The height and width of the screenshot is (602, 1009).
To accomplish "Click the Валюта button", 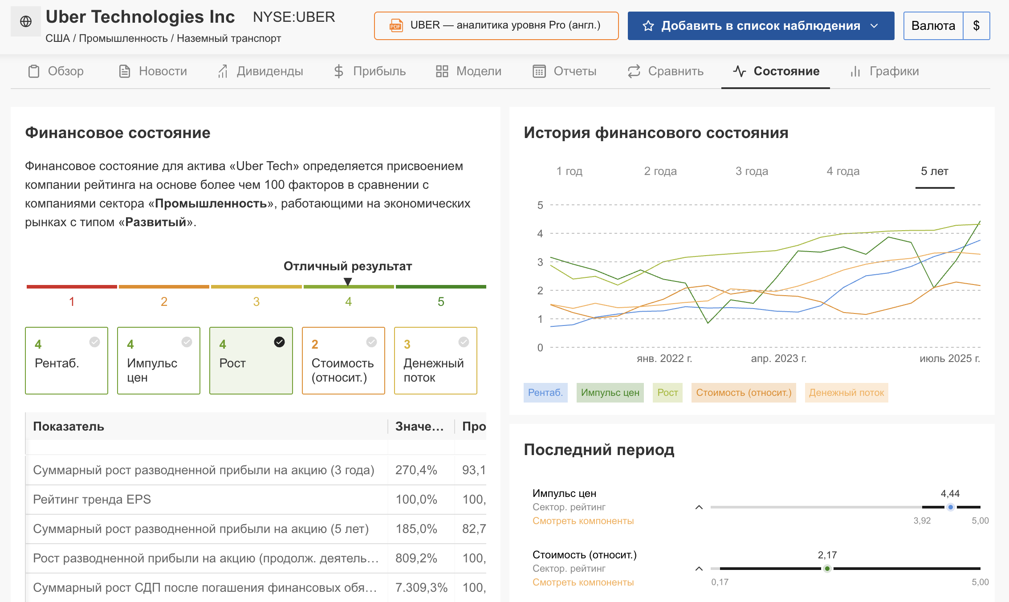I will click(933, 26).
